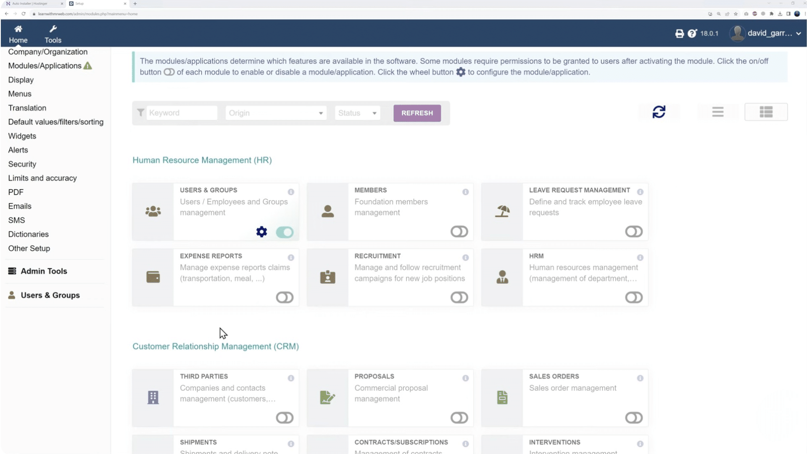807x454 pixels.
Task: Click the print icon in top bar
Action: pyautogui.click(x=679, y=33)
